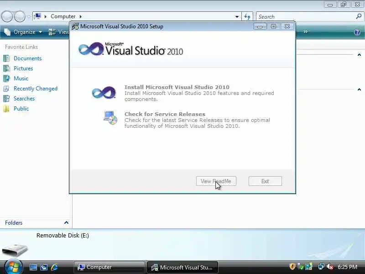This screenshot has height=274, width=365.
Task: Refresh the Computer folder view
Action: [x=247, y=16]
